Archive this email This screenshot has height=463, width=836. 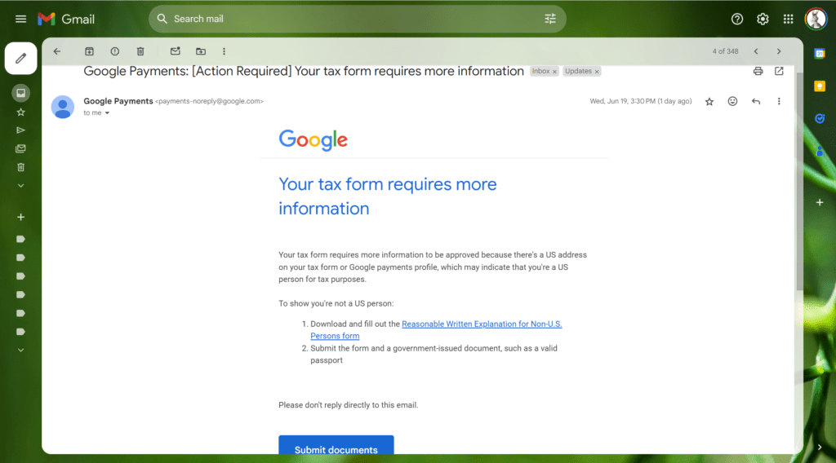(89, 51)
